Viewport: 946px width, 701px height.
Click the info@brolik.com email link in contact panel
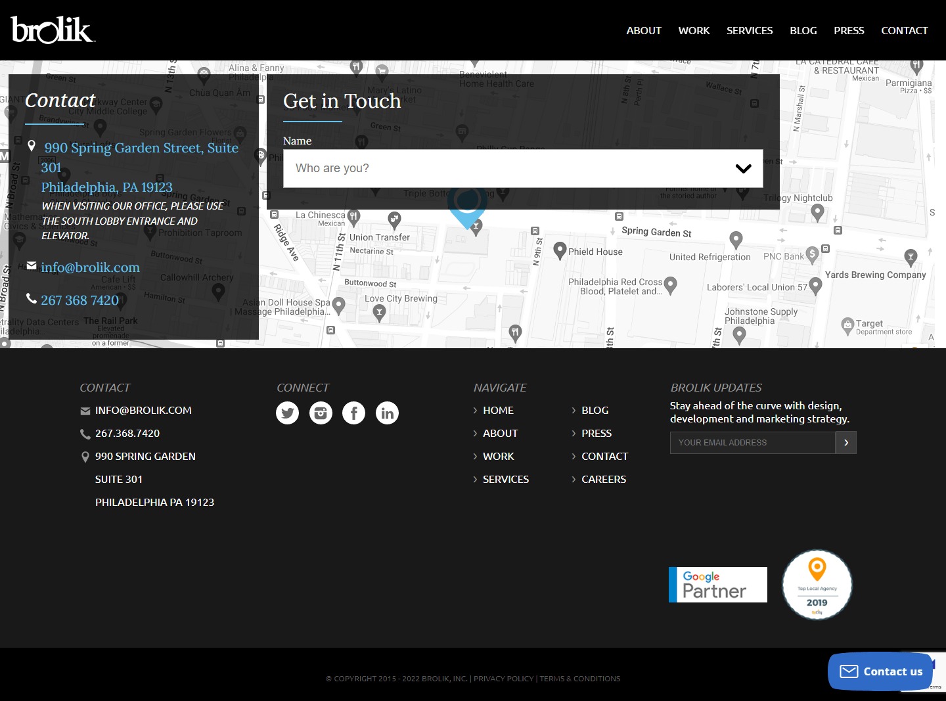pyautogui.click(x=90, y=267)
